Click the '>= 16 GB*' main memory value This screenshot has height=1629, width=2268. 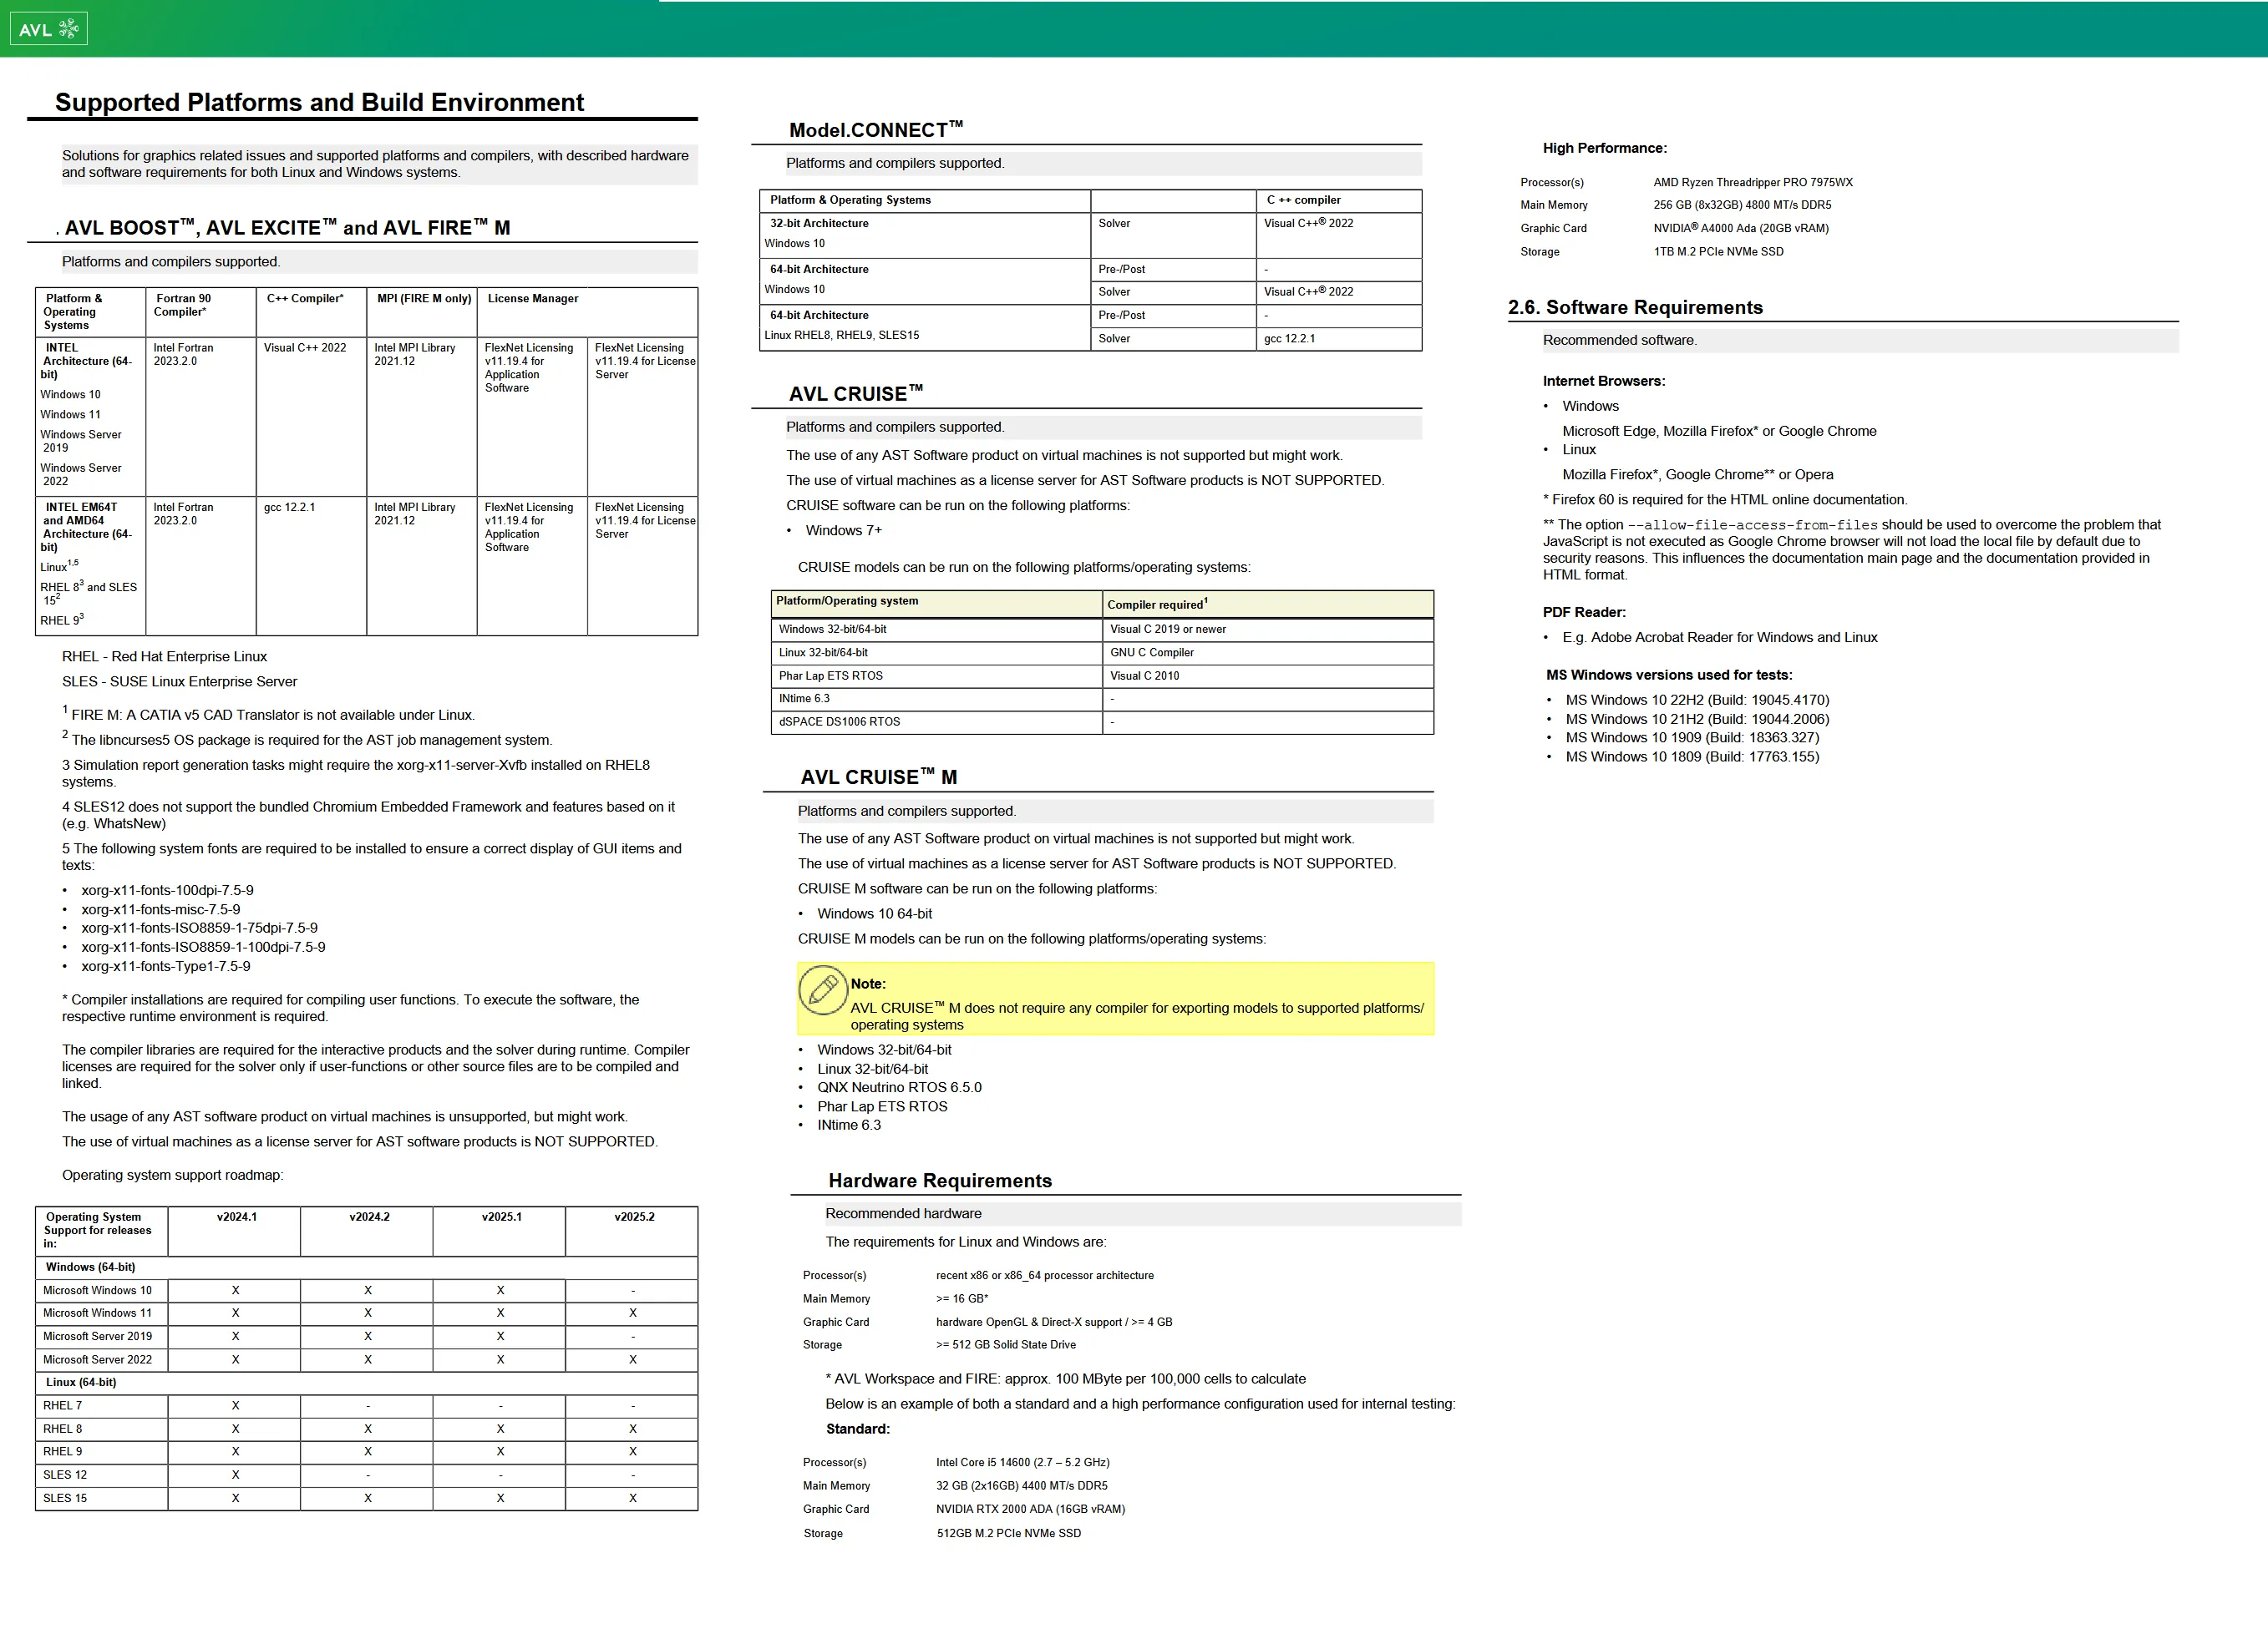[961, 1299]
